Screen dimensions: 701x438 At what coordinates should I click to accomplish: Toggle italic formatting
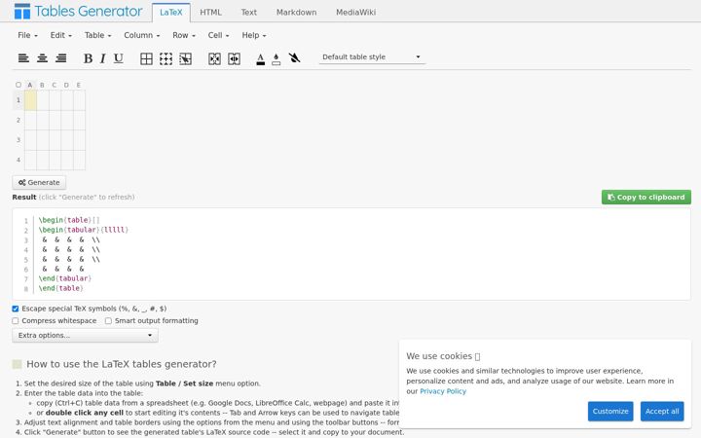point(103,58)
